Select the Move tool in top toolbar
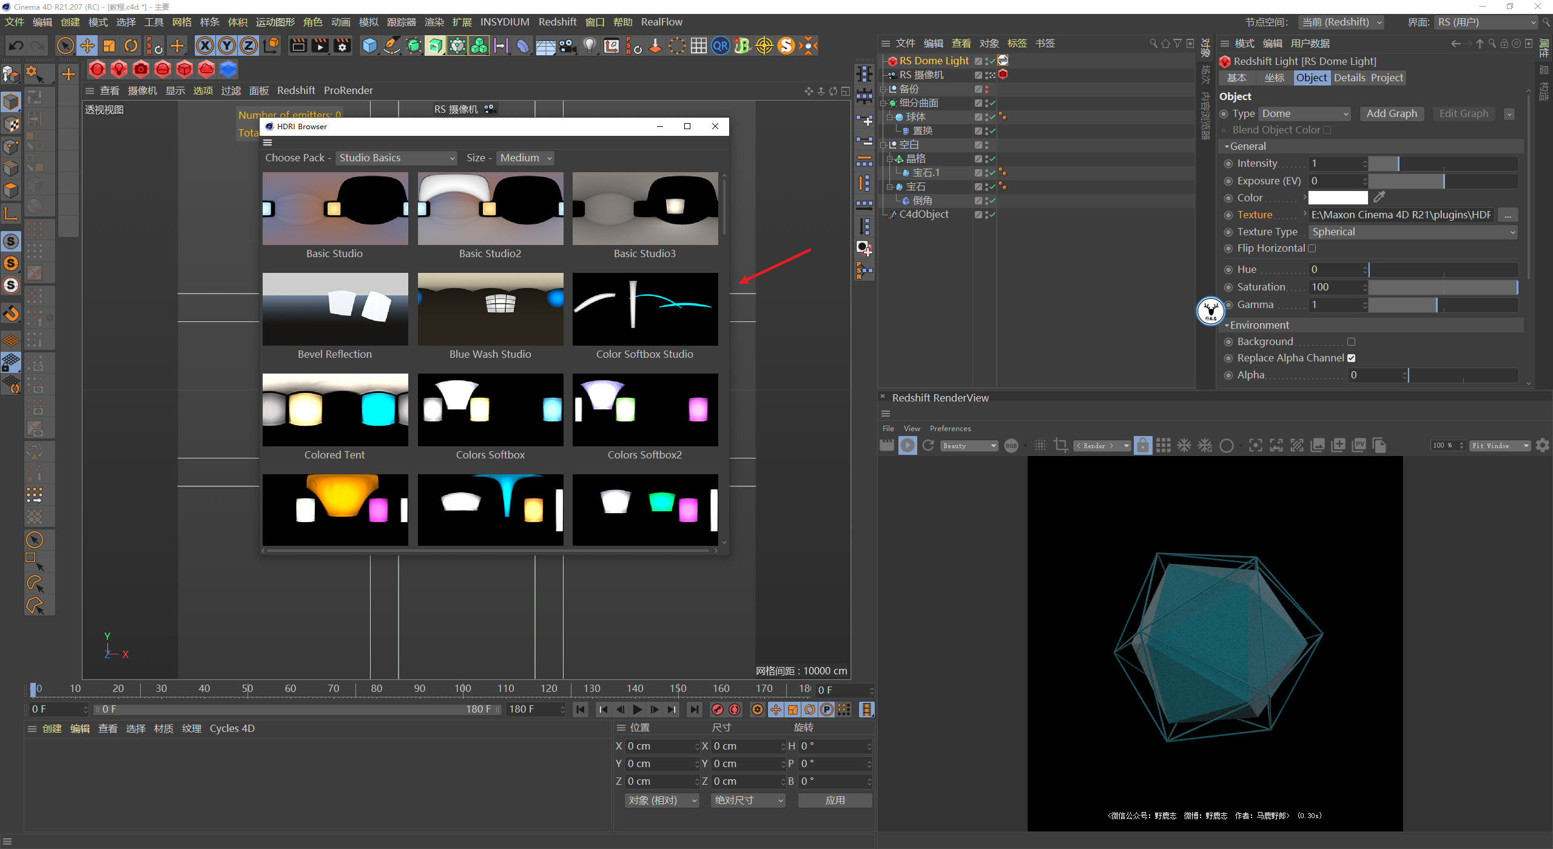Viewport: 1553px width, 849px height. [87, 45]
